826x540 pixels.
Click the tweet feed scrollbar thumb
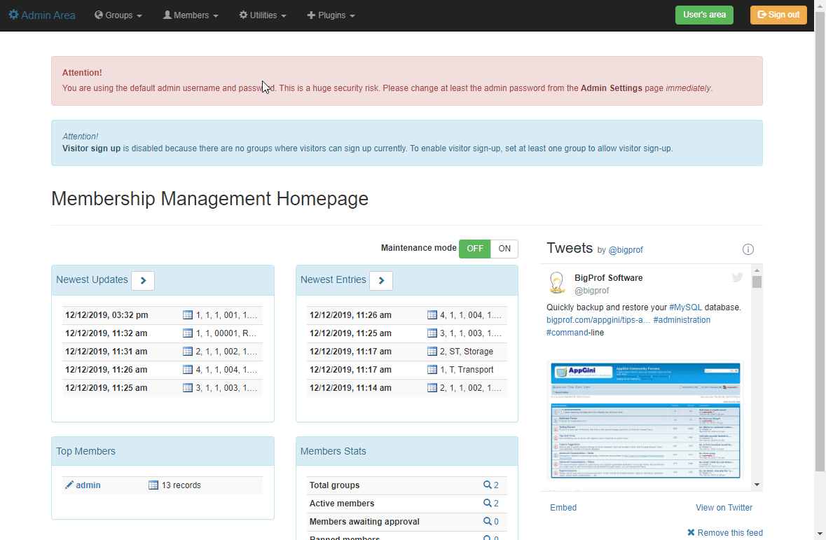point(757,282)
